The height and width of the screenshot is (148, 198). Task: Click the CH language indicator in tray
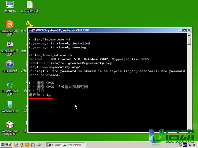(185, 145)
